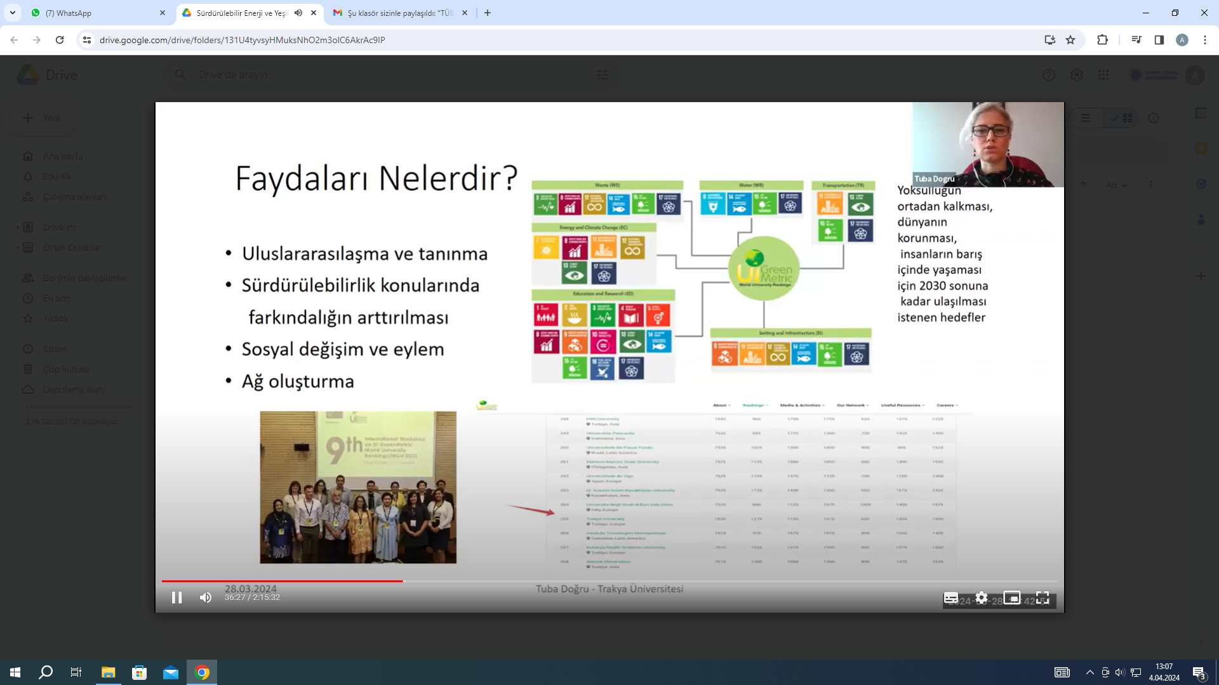
Task: Bookmark this page with star
Action: (x=1070, y=40)
